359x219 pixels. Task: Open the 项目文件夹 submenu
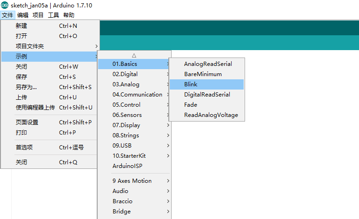click(30, 46)
